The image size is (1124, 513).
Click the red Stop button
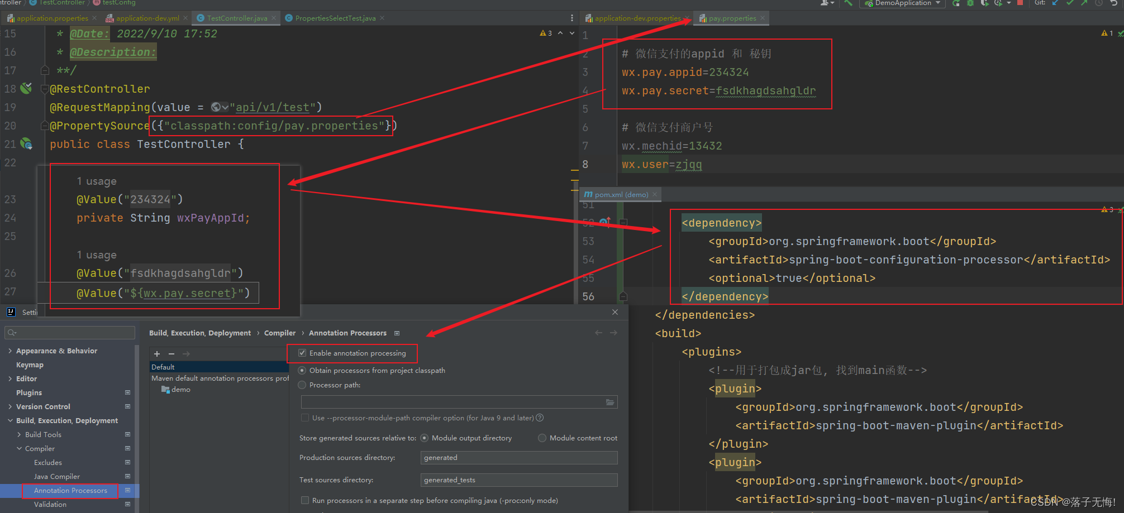(1020, 3)
